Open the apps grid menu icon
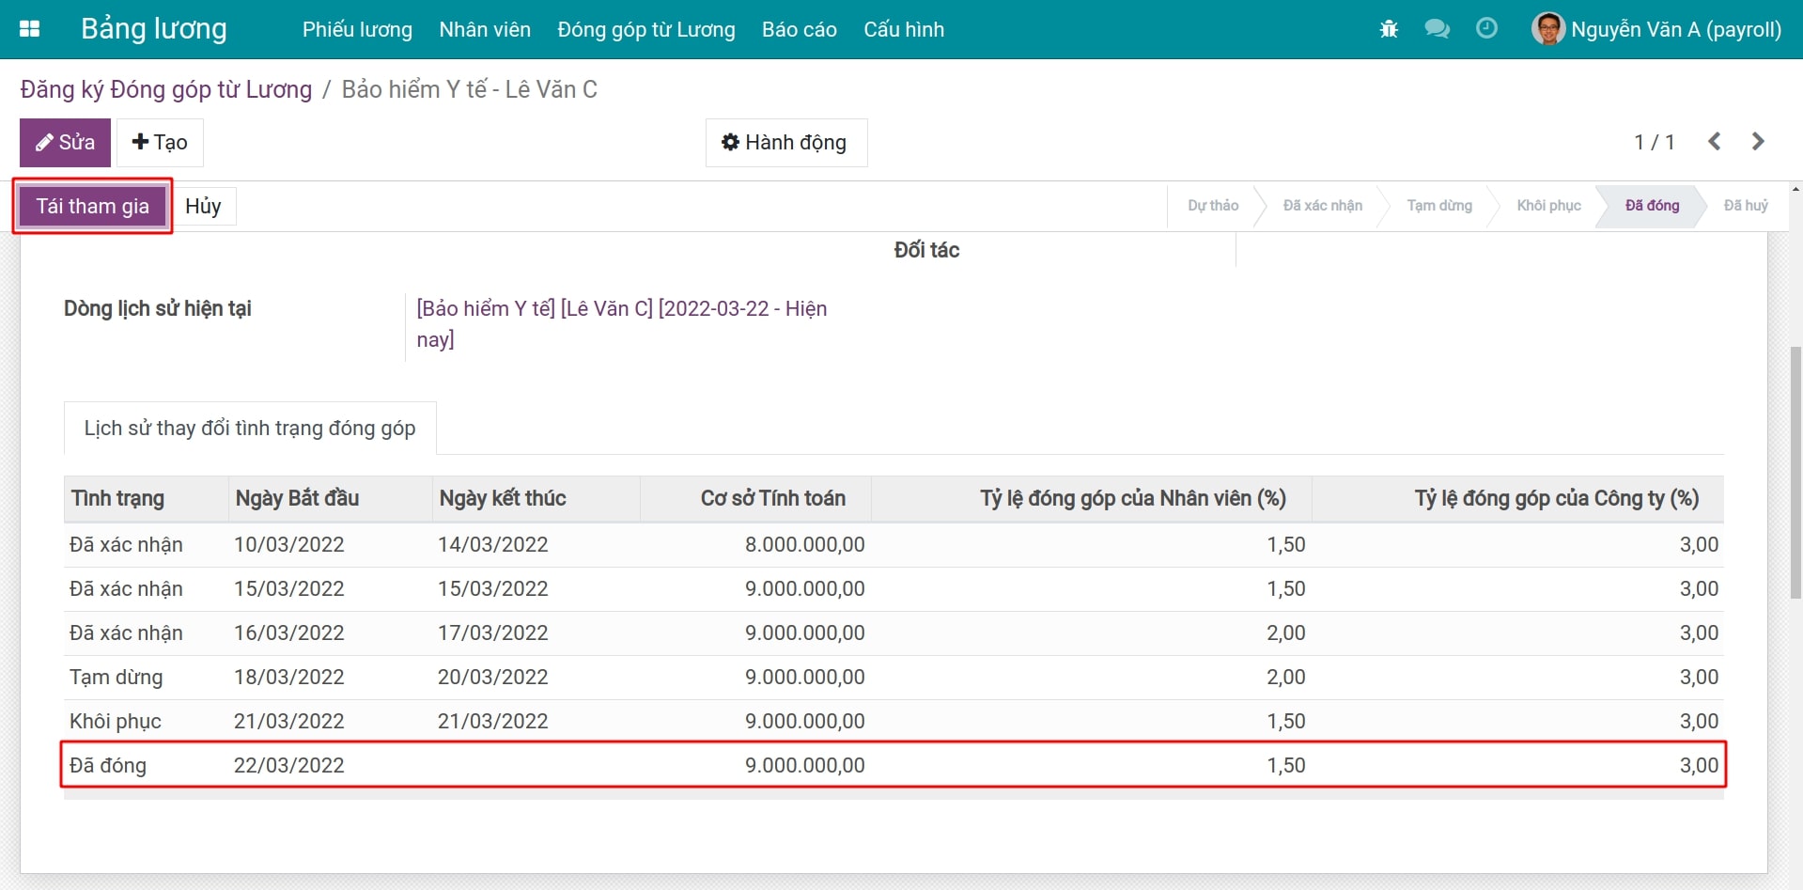 29,29
